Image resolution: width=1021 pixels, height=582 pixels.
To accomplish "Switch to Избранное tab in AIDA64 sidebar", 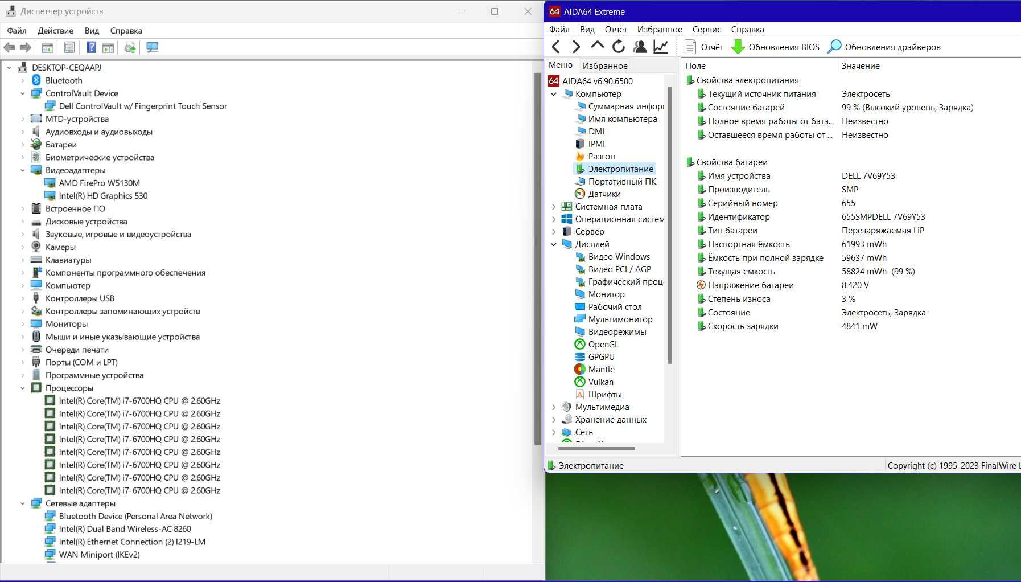I will pyautogui.click(x=605, y=66).
